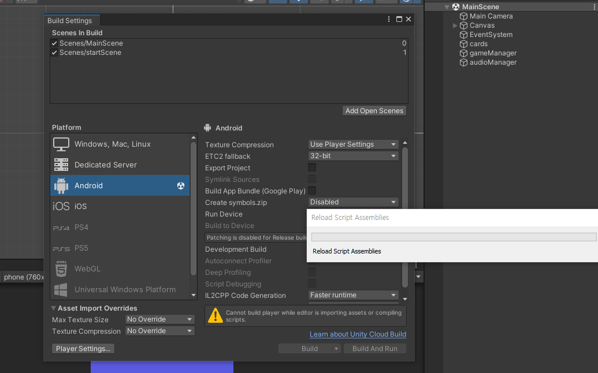598x373 pixels.
Task: Click the Main Camera cube icon
Action: (464, 16)
